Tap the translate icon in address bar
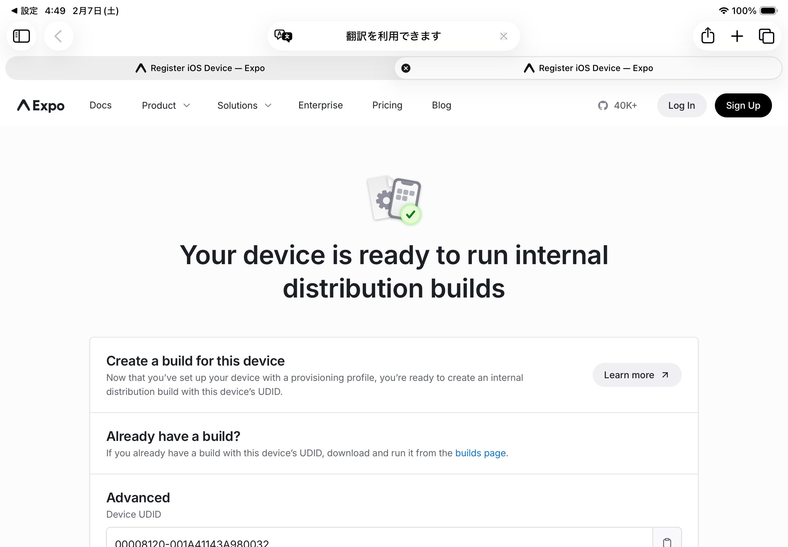The width and height of the screenshot is (788, 547). [x=283, y=36]
